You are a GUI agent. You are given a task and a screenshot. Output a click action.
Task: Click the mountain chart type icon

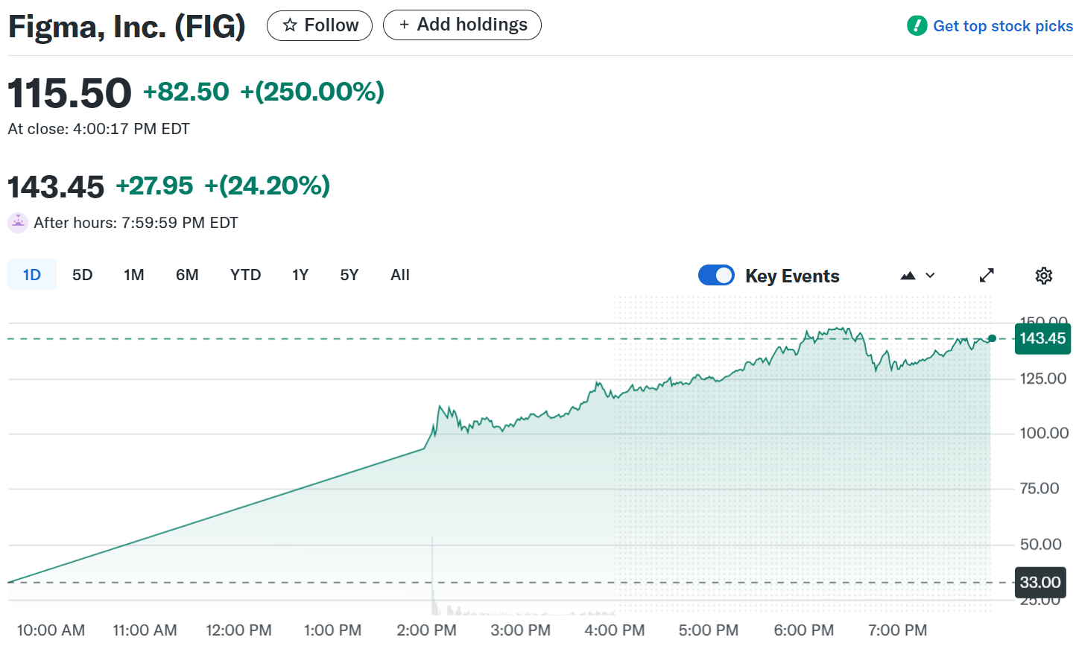[908, 276]
